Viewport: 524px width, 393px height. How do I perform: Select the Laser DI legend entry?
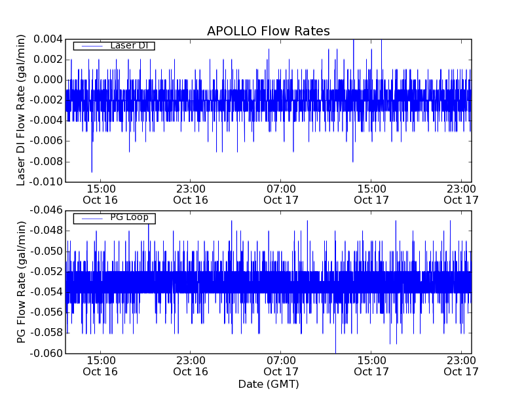[x=114, y=46]
